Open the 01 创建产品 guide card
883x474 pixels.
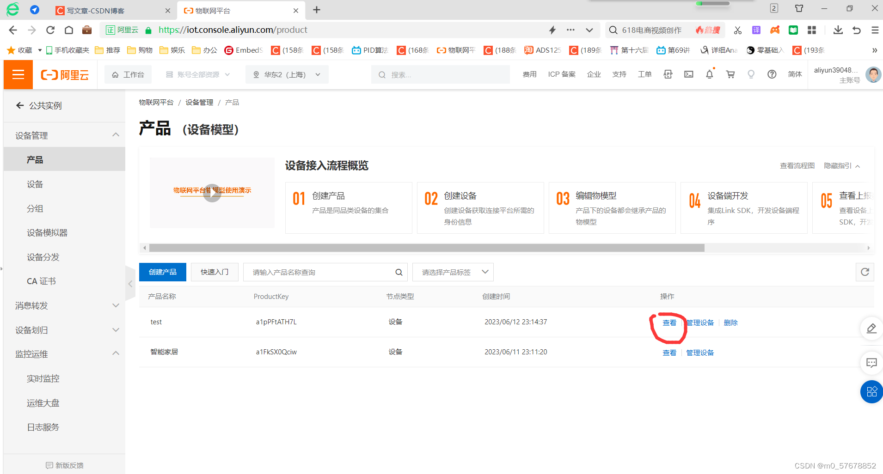349,208
